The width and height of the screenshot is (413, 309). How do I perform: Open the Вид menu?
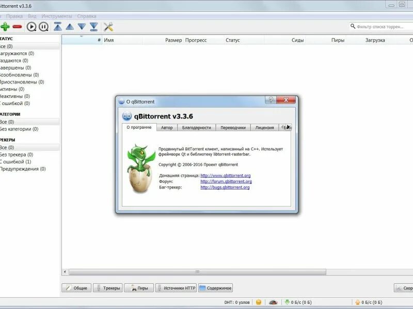point(32,16)
